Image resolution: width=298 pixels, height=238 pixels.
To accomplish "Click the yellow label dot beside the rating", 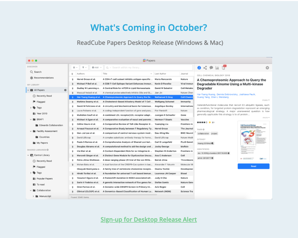I will [210, 122].
